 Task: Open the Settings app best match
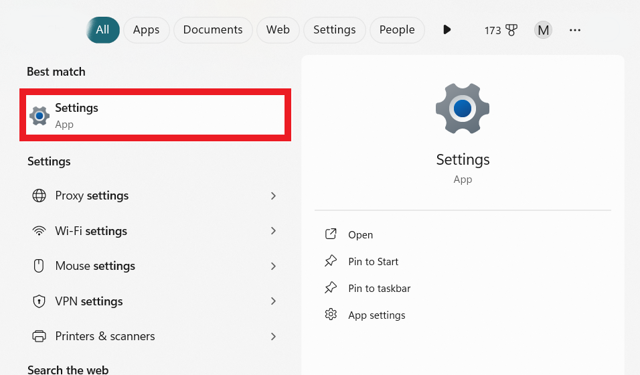tap(155, 115)
